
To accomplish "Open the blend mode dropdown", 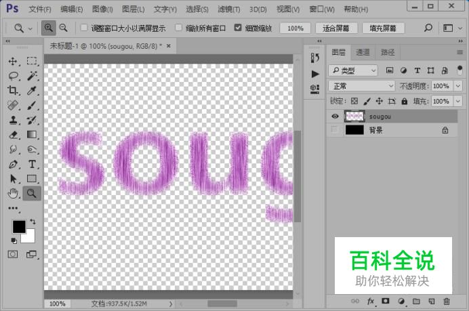I will pos(362,86).
